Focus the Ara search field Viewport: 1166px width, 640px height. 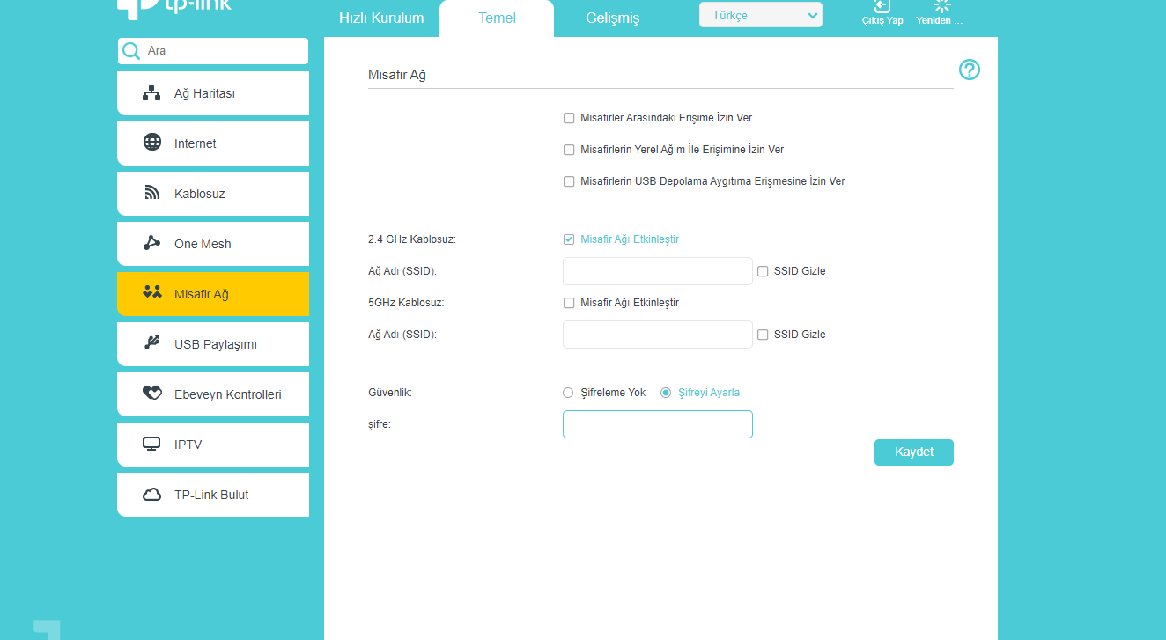click(213, 51)
